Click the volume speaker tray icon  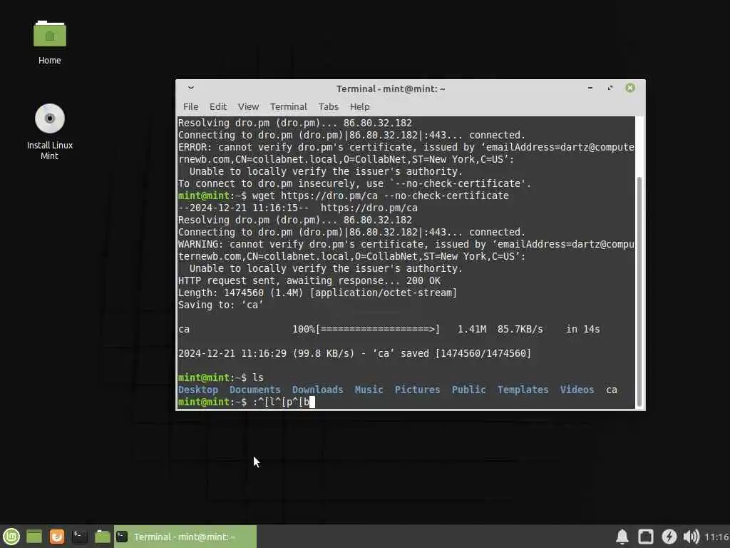pos(692,537)
